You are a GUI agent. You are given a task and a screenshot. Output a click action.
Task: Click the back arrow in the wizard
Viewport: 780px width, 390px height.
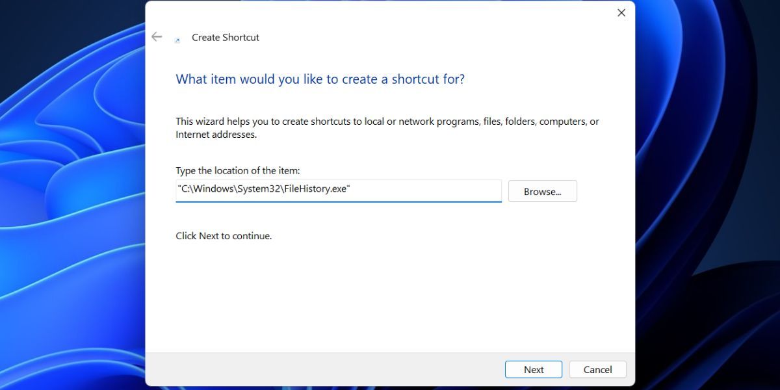click(157, 37)
